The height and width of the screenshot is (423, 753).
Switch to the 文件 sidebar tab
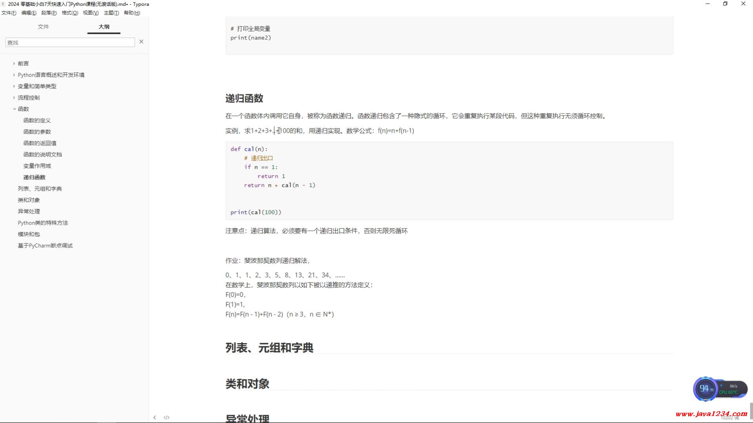coord(43,27)
